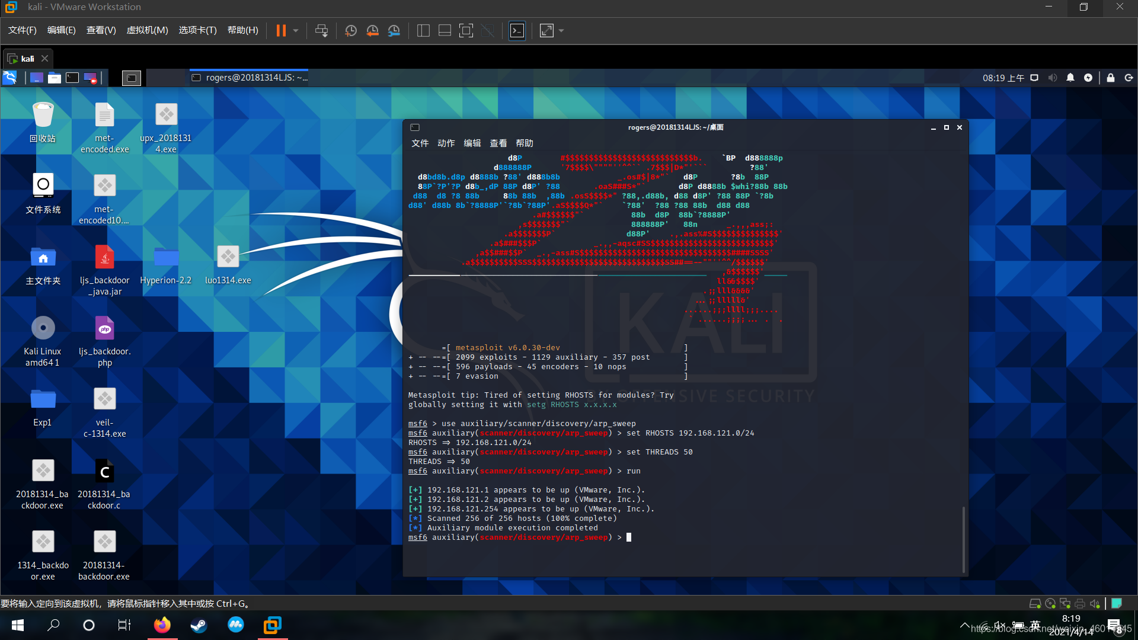The height and width of the screenshot is (640, 1138).
Task: Click the send Ctrl+Alt+Del icon
Action: pyautogui.click(x=321, y=30)
